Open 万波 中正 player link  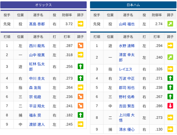(x=127, y=78)
